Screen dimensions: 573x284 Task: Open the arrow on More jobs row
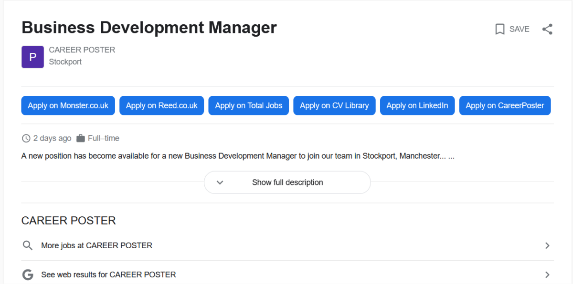[547, 245]
